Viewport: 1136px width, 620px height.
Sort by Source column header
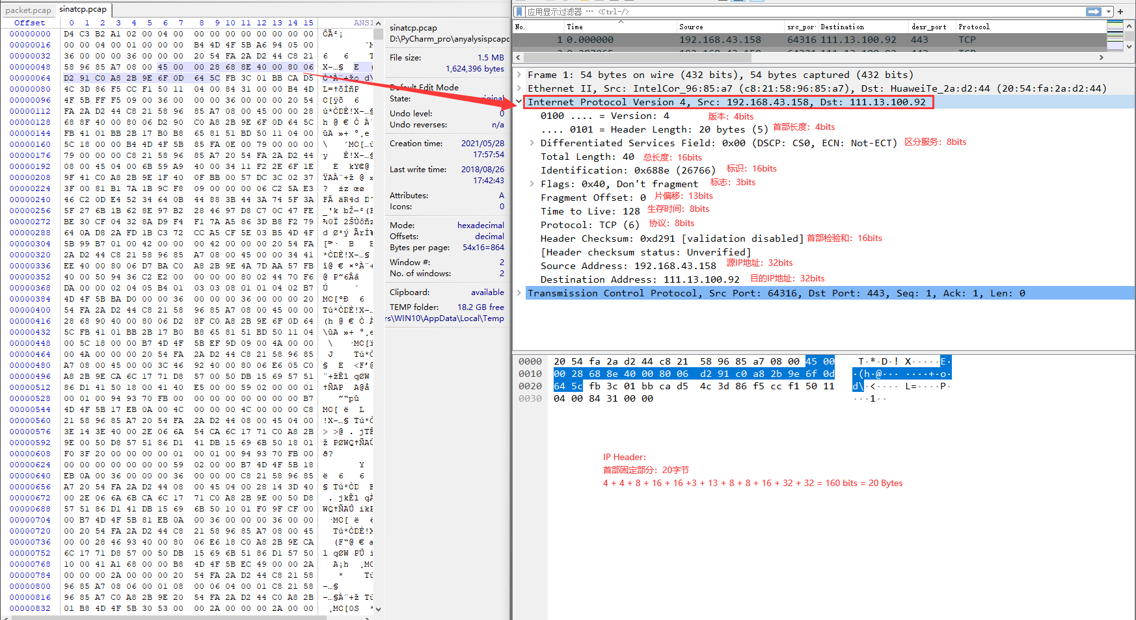coord(730,27)
